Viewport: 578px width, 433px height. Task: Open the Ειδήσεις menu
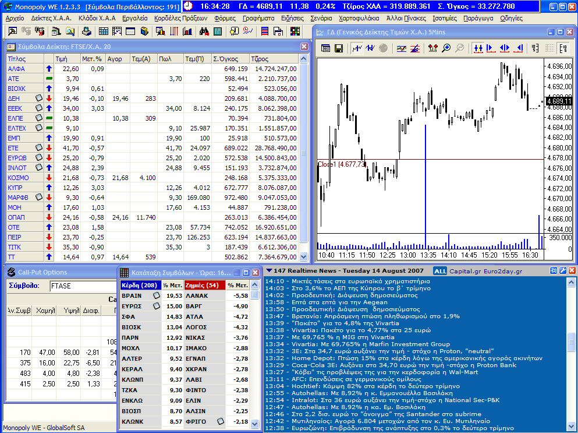click(292, 18)
